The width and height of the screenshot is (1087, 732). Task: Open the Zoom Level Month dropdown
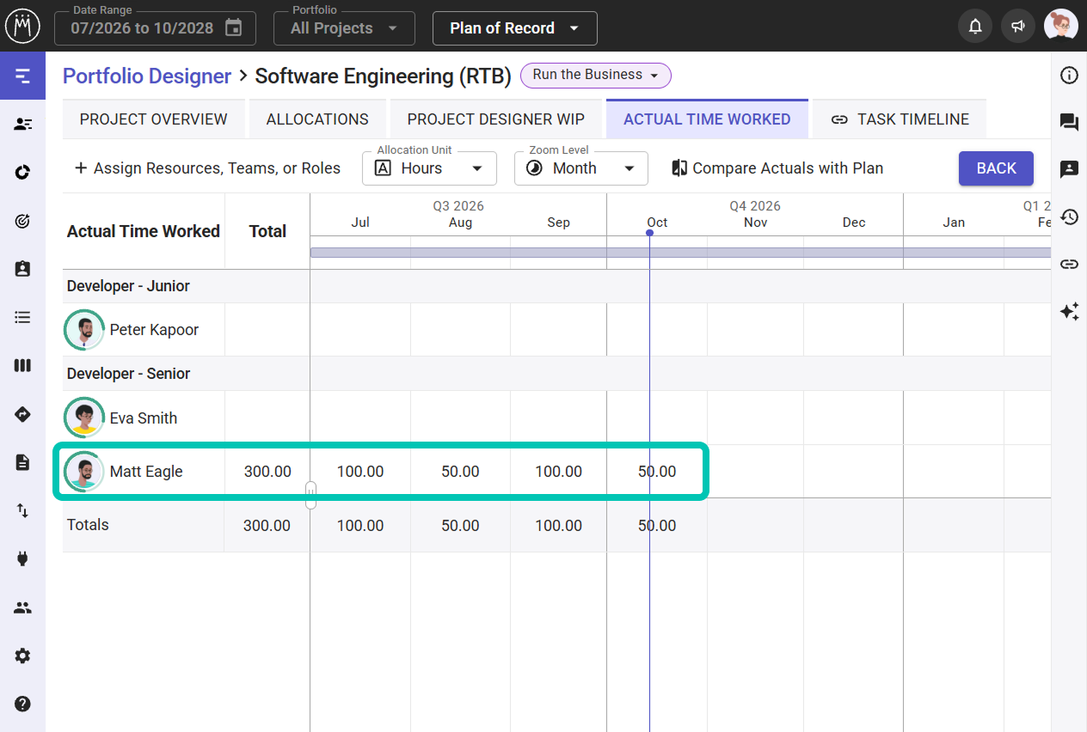[x=580, y=168]
